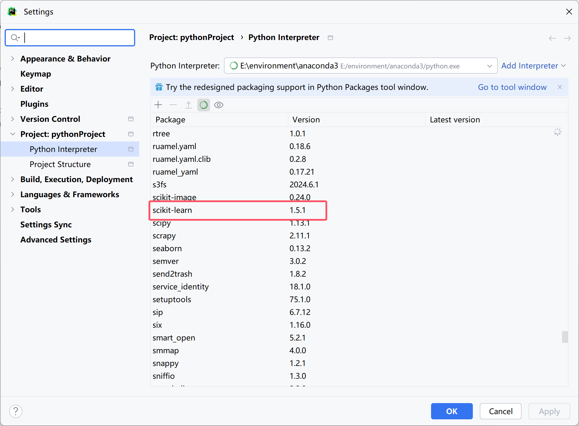Click the project-level icon next to breadcrumb title
The height and width of the screenshot is (426, 579).
pyautogui.click(x=330, y=38)
